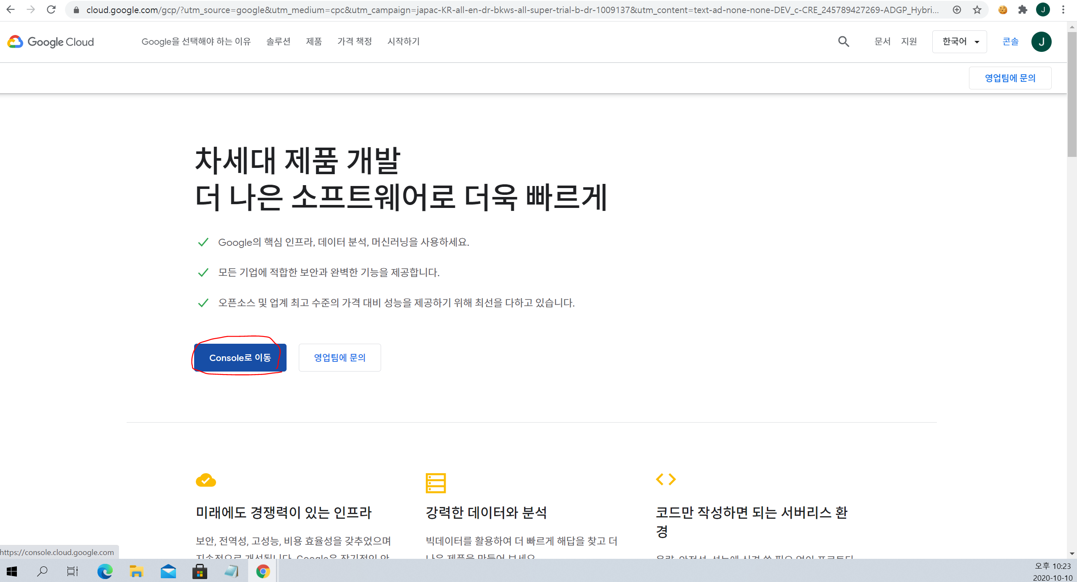The height and width of the screenshot is (582, 1077).
Task: Open Chrome three-dot menu
Action: (x=1063, y=10)
